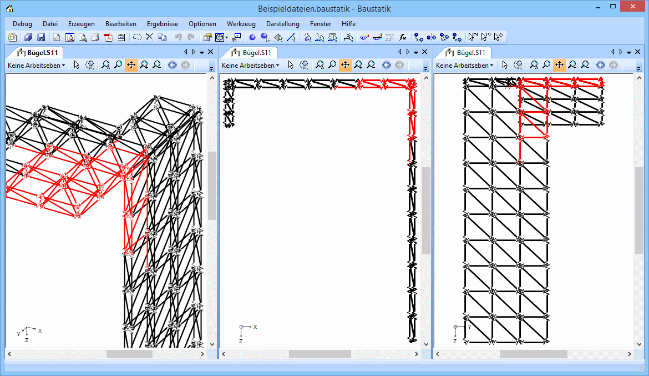Click the Delete (X) icon in the toolbar
Screen dimensions: 649x376
point(149,37)
